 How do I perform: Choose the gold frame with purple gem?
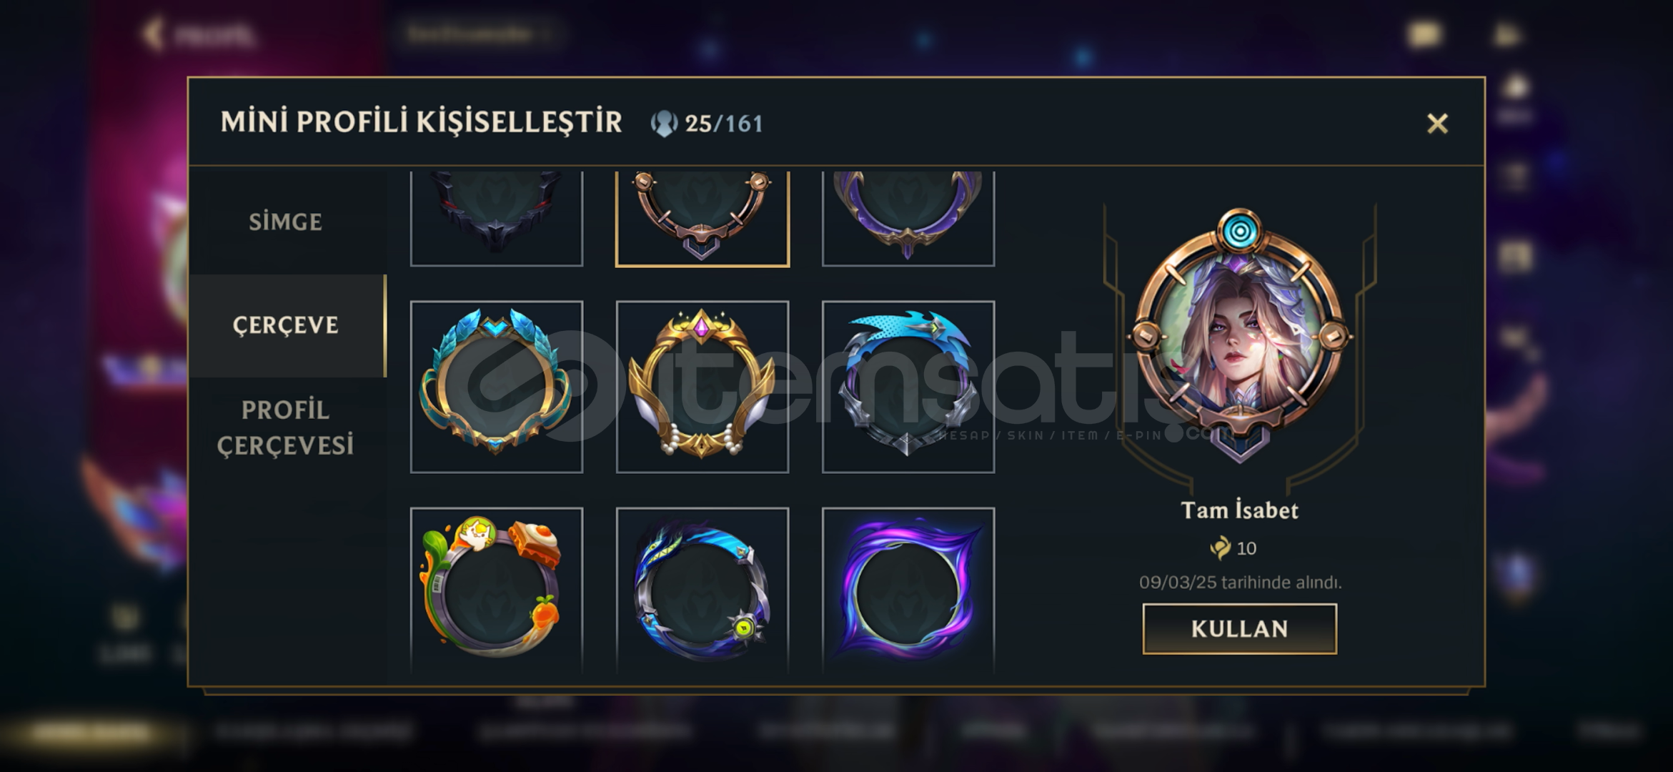click(x=703, y=387)
